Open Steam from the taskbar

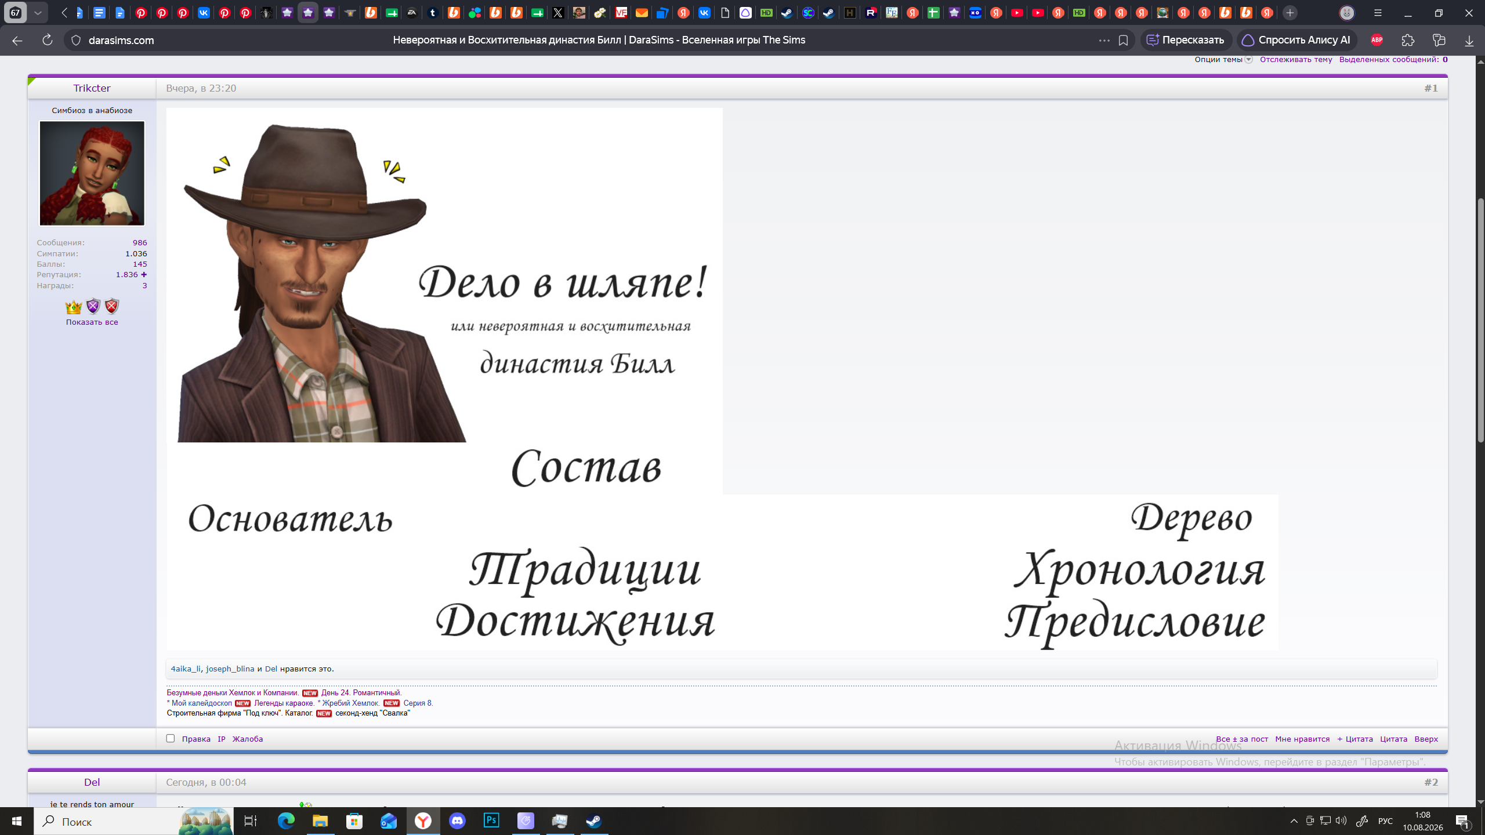(593, 821)
